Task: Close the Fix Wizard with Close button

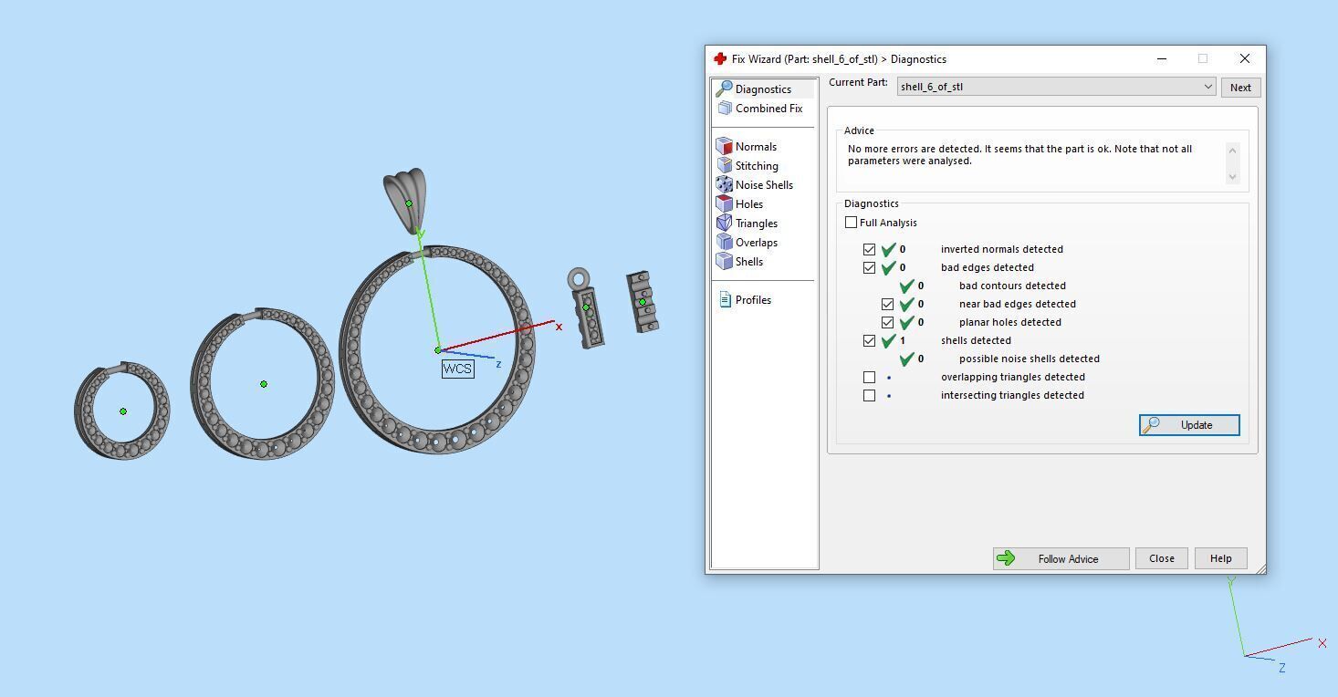Action: click(x=1162, y=558)
